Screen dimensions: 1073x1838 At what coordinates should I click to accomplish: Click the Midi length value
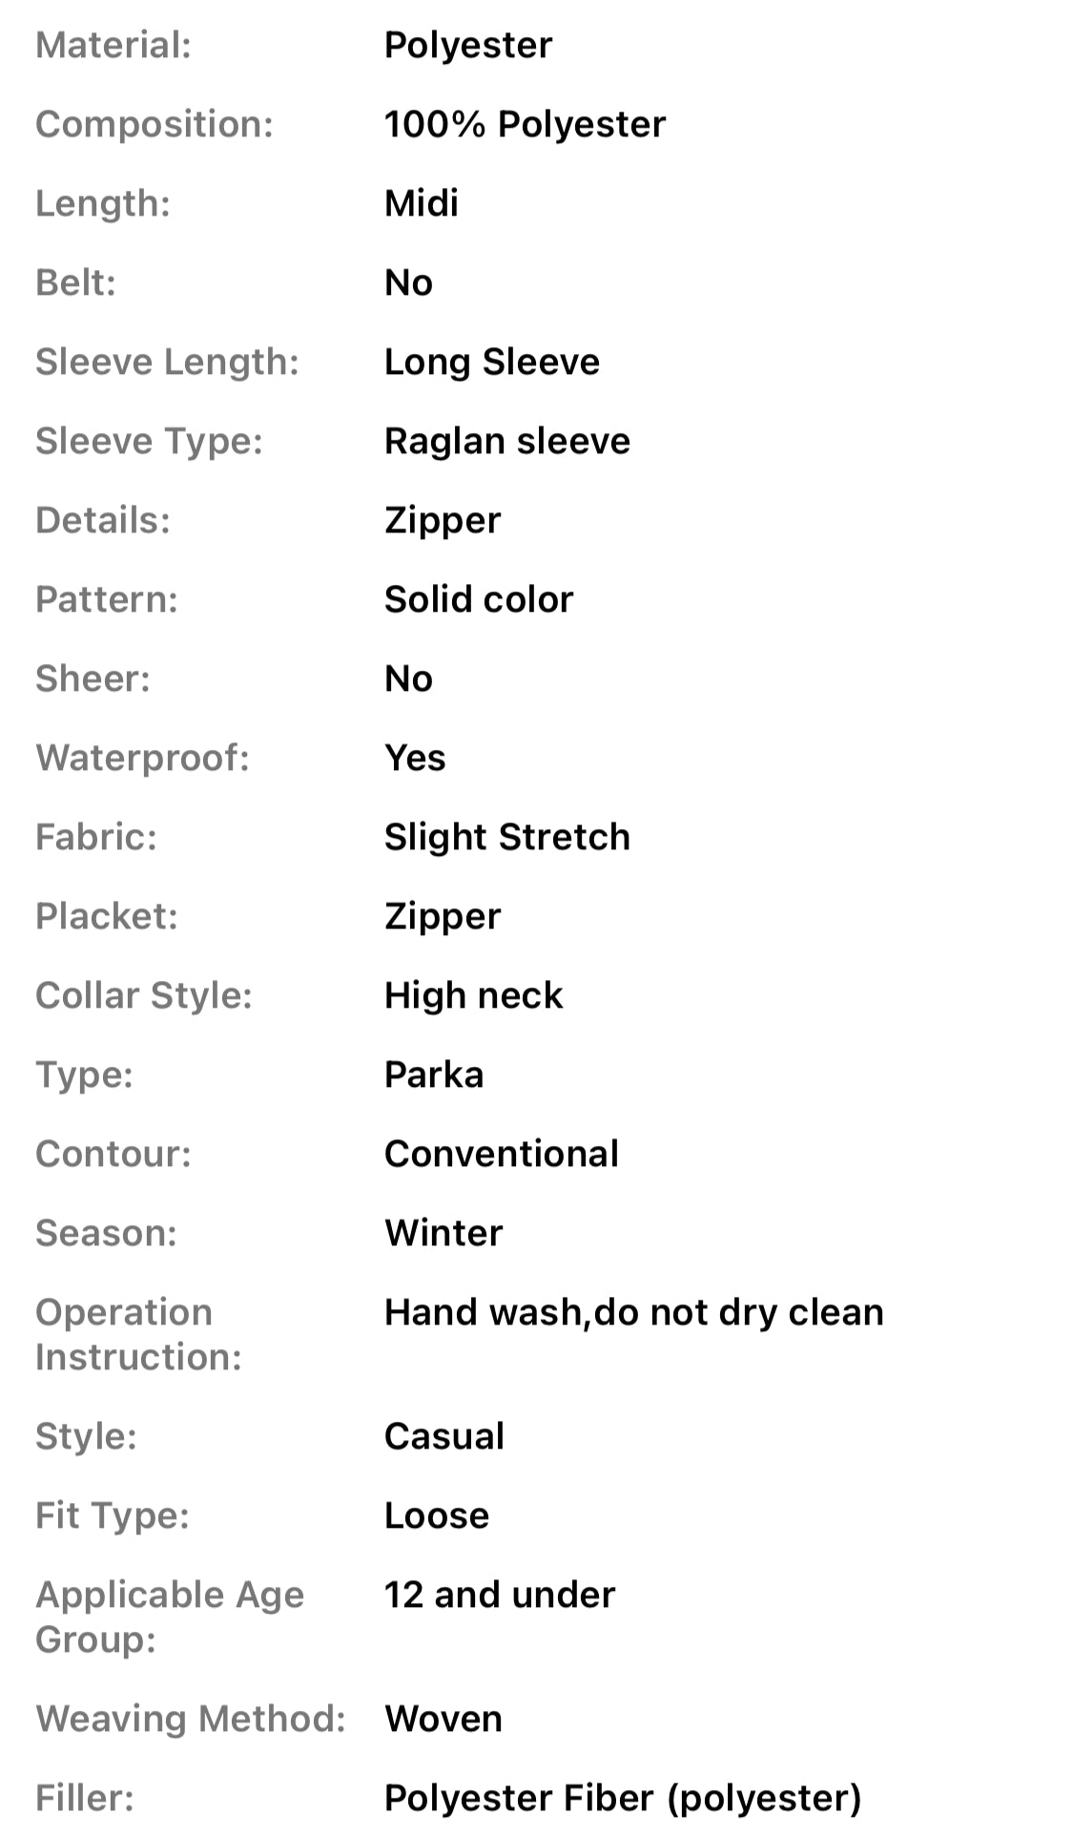[421, 203]
